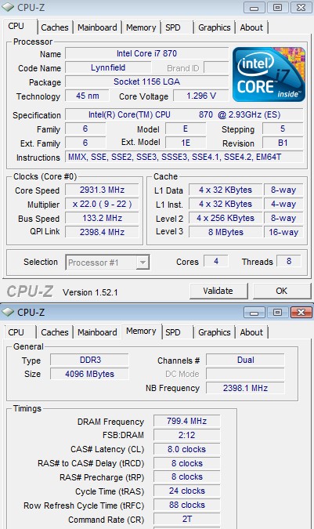Minimize the top CPU-Z window
Image resolution: width=314 pixels, height=529 pixels.
click(254, 8)
